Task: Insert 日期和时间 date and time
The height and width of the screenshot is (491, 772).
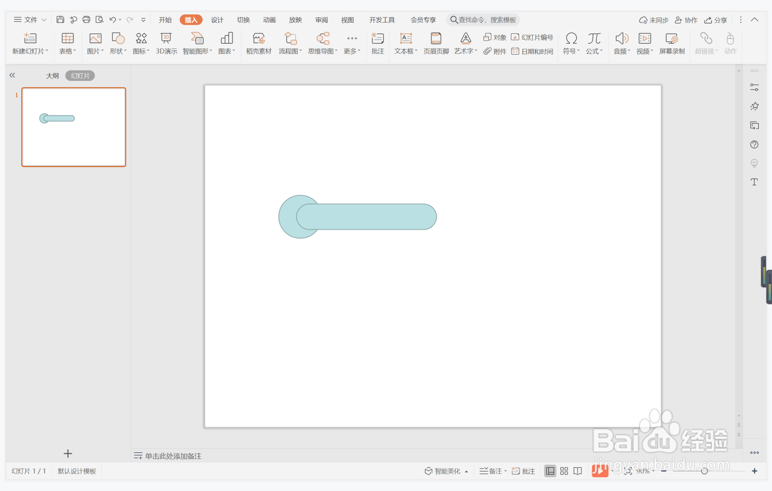Action: [x=532, y=51]
